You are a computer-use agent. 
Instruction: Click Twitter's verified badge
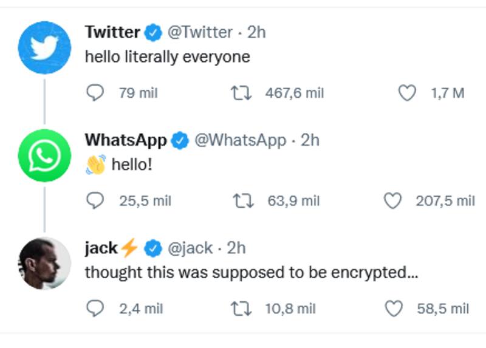[x=154, y=32]
